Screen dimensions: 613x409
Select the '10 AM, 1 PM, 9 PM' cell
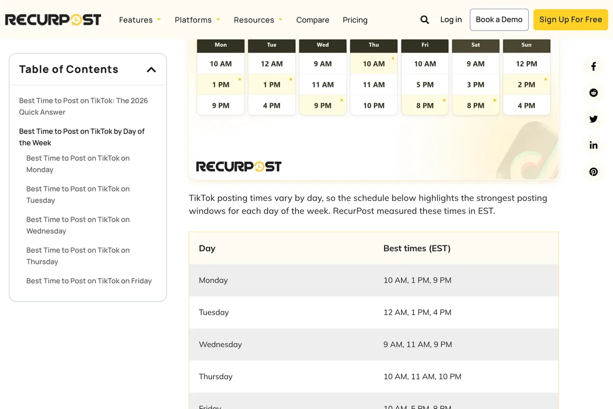[x=466, y=280]
